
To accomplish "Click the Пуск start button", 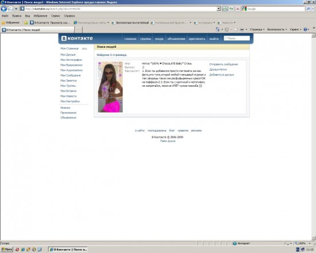I will (x=7, y=250).
